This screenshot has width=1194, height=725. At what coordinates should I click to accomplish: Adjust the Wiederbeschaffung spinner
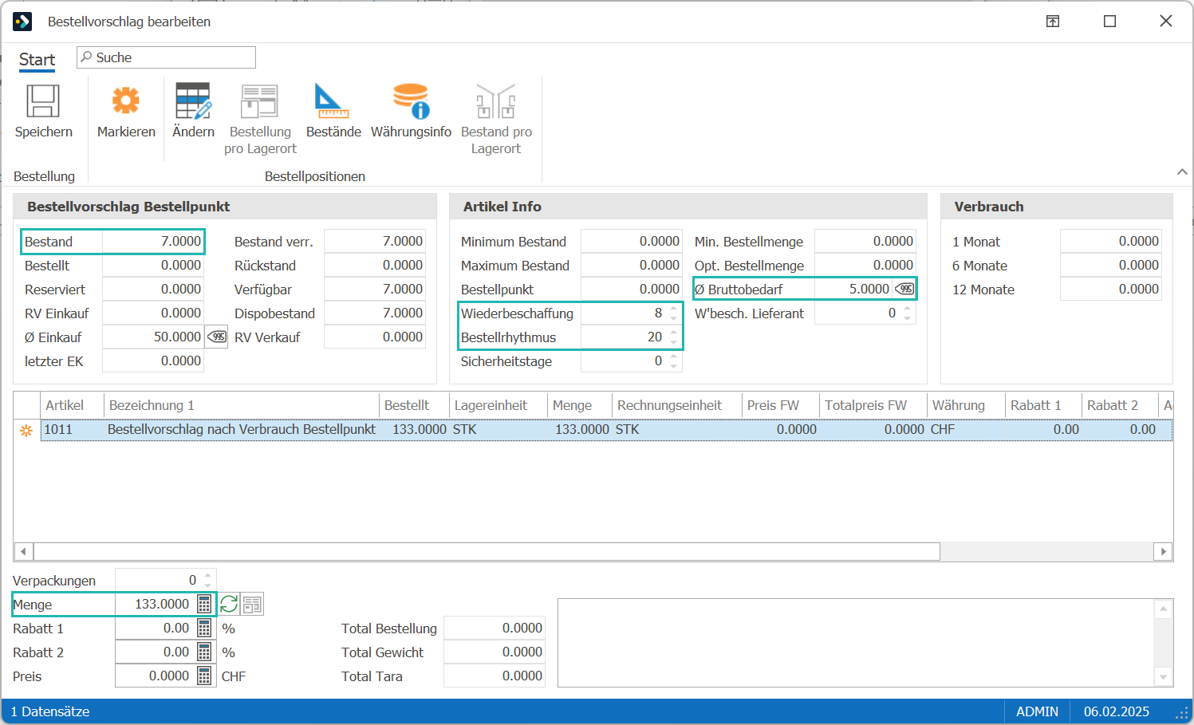pos(674,313)
